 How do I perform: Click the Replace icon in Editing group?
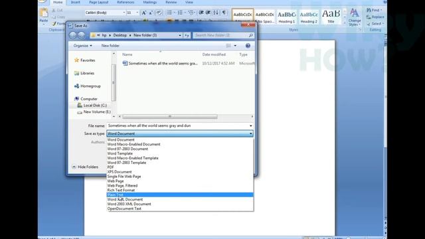pyautogui.click(x=369, y=17)
